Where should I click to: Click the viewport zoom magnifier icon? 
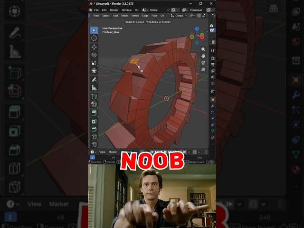pos(203,49)
